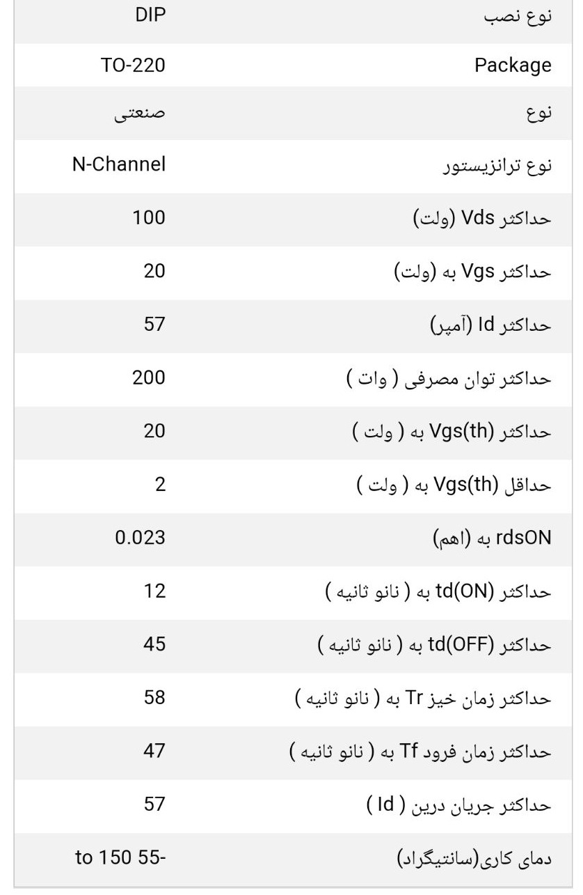
Task: Select the operating temperature range value
Action: tap(121, 857)
